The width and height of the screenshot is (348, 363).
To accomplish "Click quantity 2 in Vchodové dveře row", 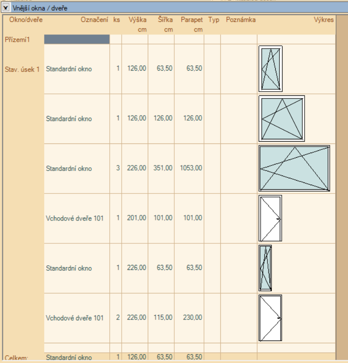I will click(118, 317).
